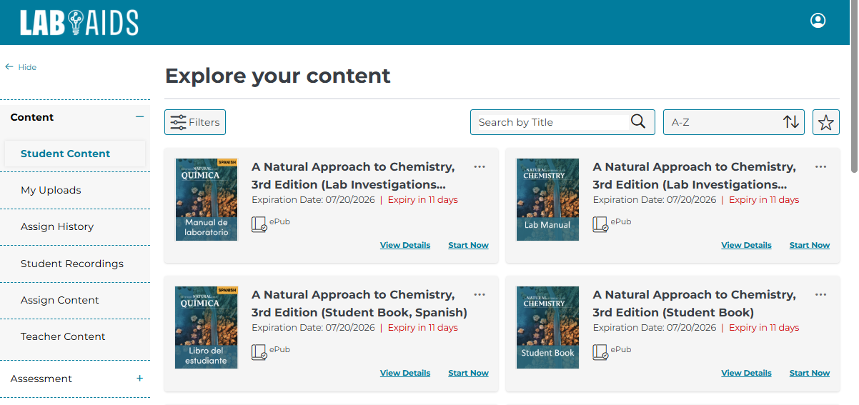
Task: Start Now on Manual de laboratorio book
Action: pyautogui.click(x=469, y=245)
